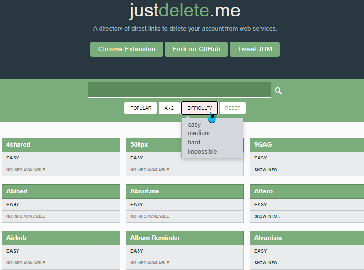
Task: Choose hard from difficulty menu
Action: tap(194, 142)
